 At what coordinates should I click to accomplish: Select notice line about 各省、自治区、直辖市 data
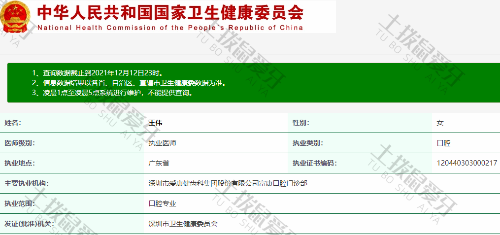coord(129,83)
